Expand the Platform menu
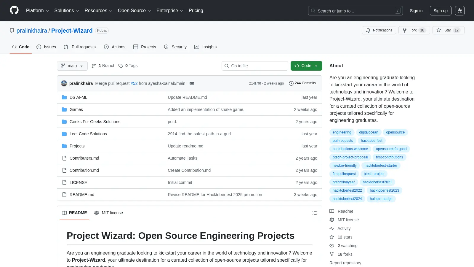The image size is (474, 267). point(37,11)
